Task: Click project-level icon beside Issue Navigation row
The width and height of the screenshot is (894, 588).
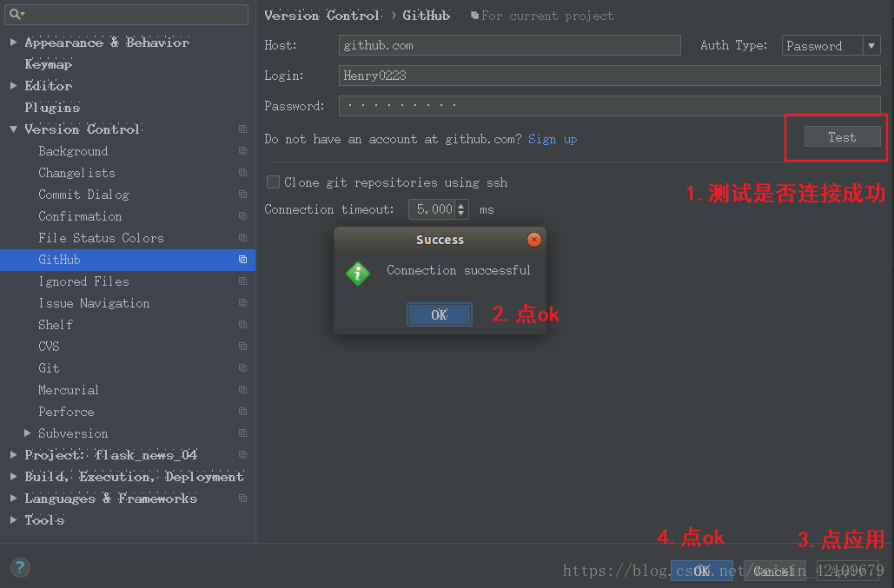Action: 243,302
